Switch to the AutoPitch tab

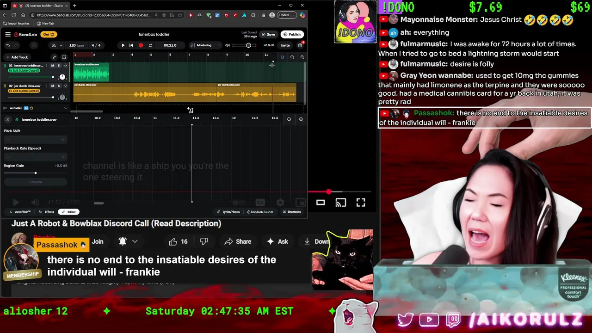(20, 212)
